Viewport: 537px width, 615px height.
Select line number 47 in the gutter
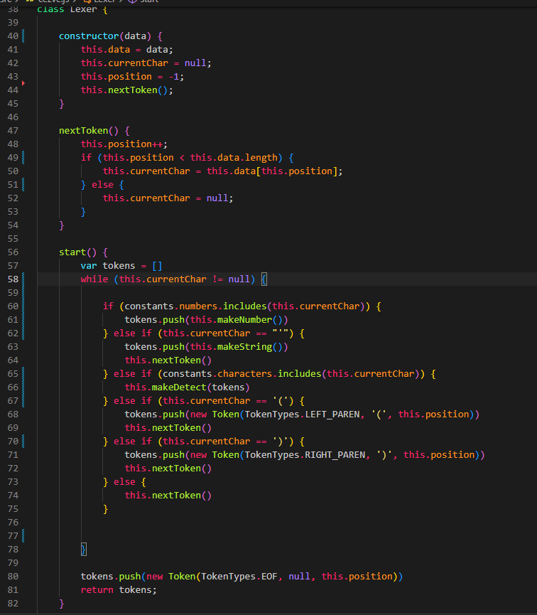click(x=13, y=131)
